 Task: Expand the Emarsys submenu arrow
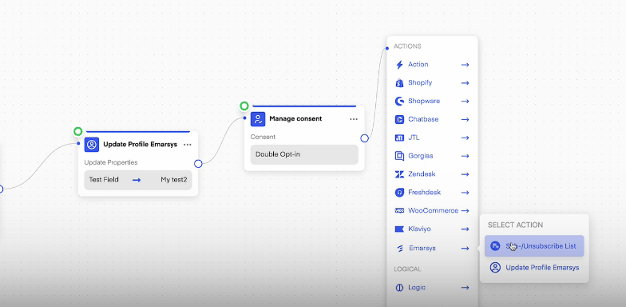[x=465, y=248]
